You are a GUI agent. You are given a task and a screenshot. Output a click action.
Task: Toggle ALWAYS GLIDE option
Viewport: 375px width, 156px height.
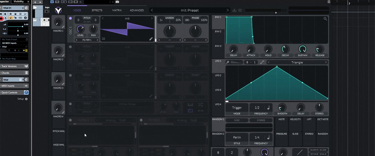318,150
